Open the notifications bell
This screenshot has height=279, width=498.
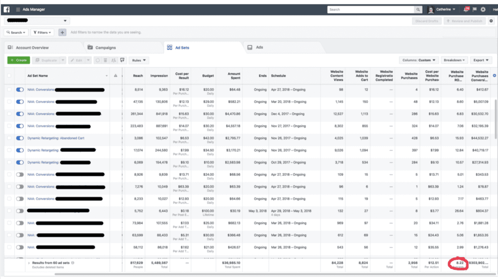466,9
